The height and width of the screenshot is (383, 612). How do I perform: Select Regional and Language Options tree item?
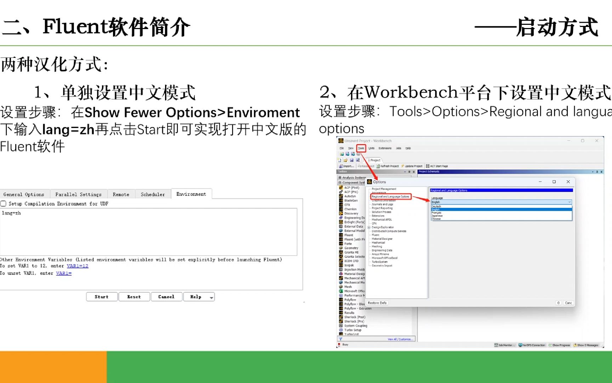(x=391, y=196)
